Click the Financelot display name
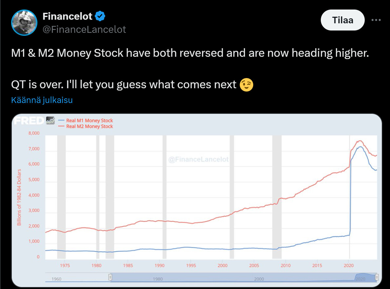Viewport: 390px width, 289px height. 67,16
